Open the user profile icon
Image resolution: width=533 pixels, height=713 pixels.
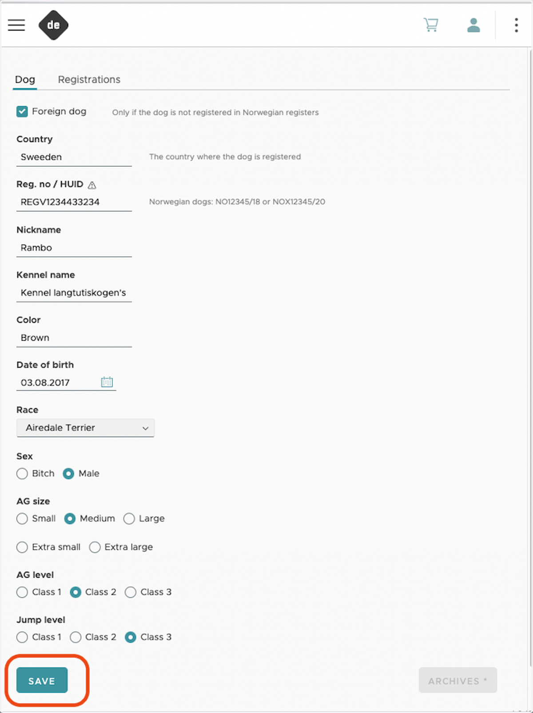473,25
